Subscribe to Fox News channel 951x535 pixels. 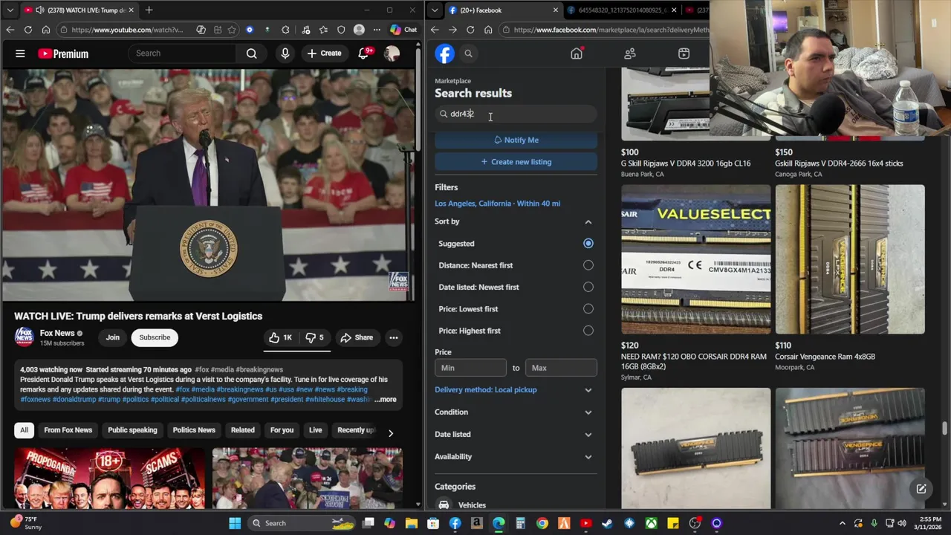pyautogui.click(x=155, y=337)
